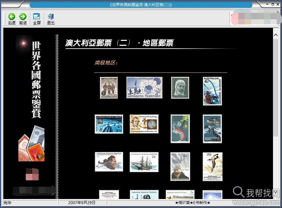
Task: Open the James Cook sextant and compass stamp
Action: tap(144, 124)
